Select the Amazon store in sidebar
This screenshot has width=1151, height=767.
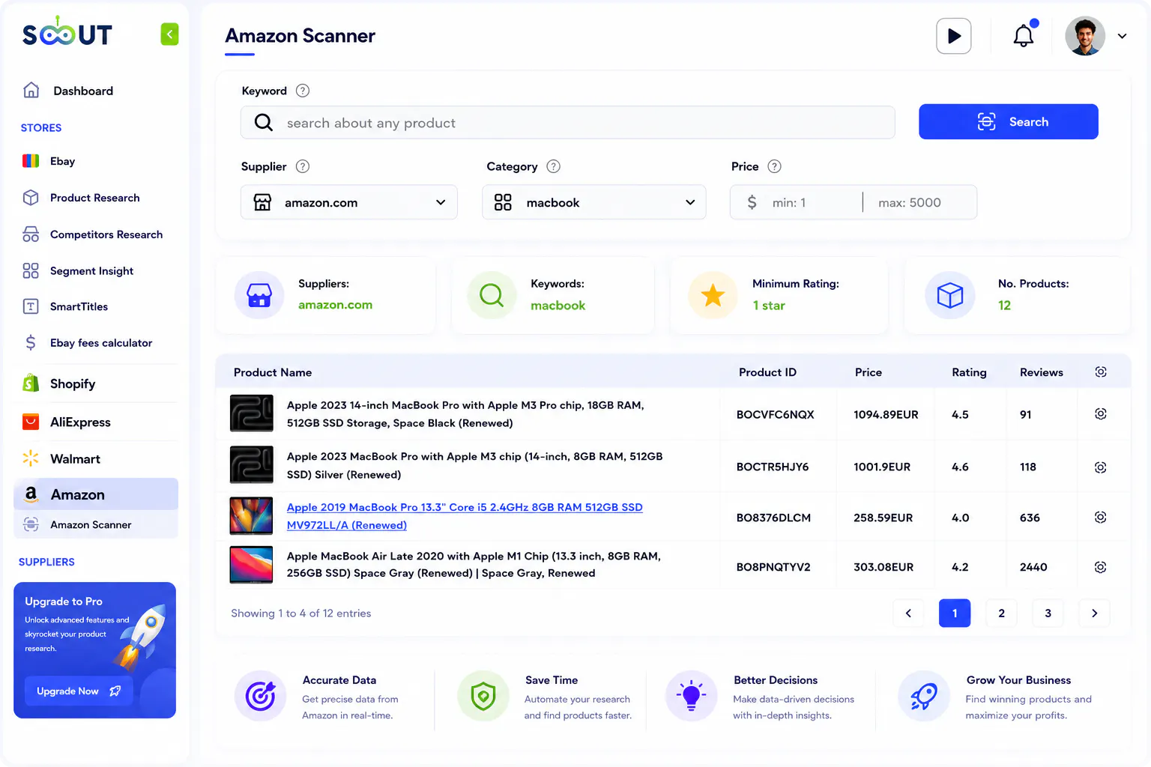[96, 494]
